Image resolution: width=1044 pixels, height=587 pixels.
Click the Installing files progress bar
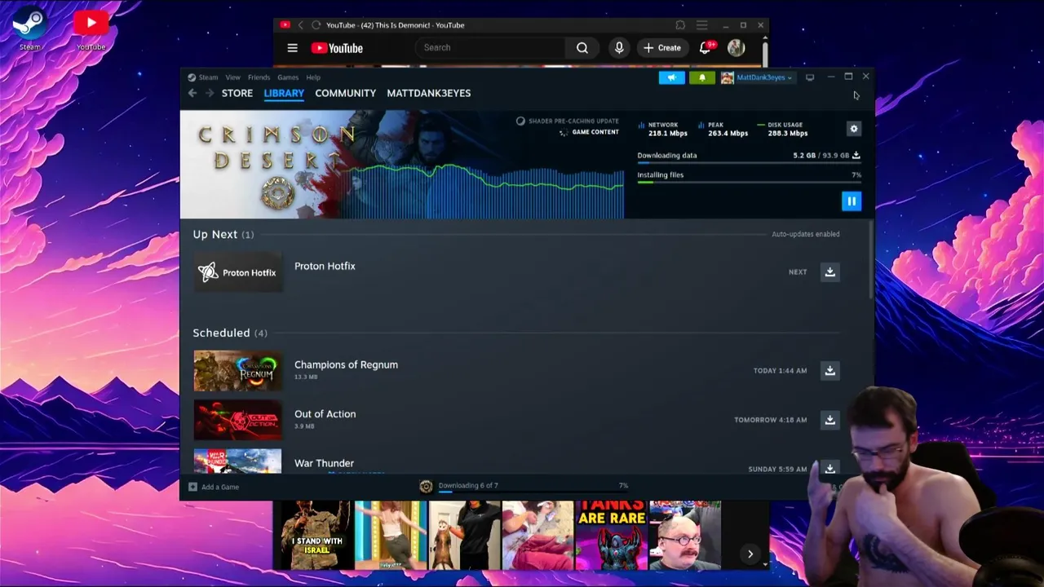coord(749,183)
